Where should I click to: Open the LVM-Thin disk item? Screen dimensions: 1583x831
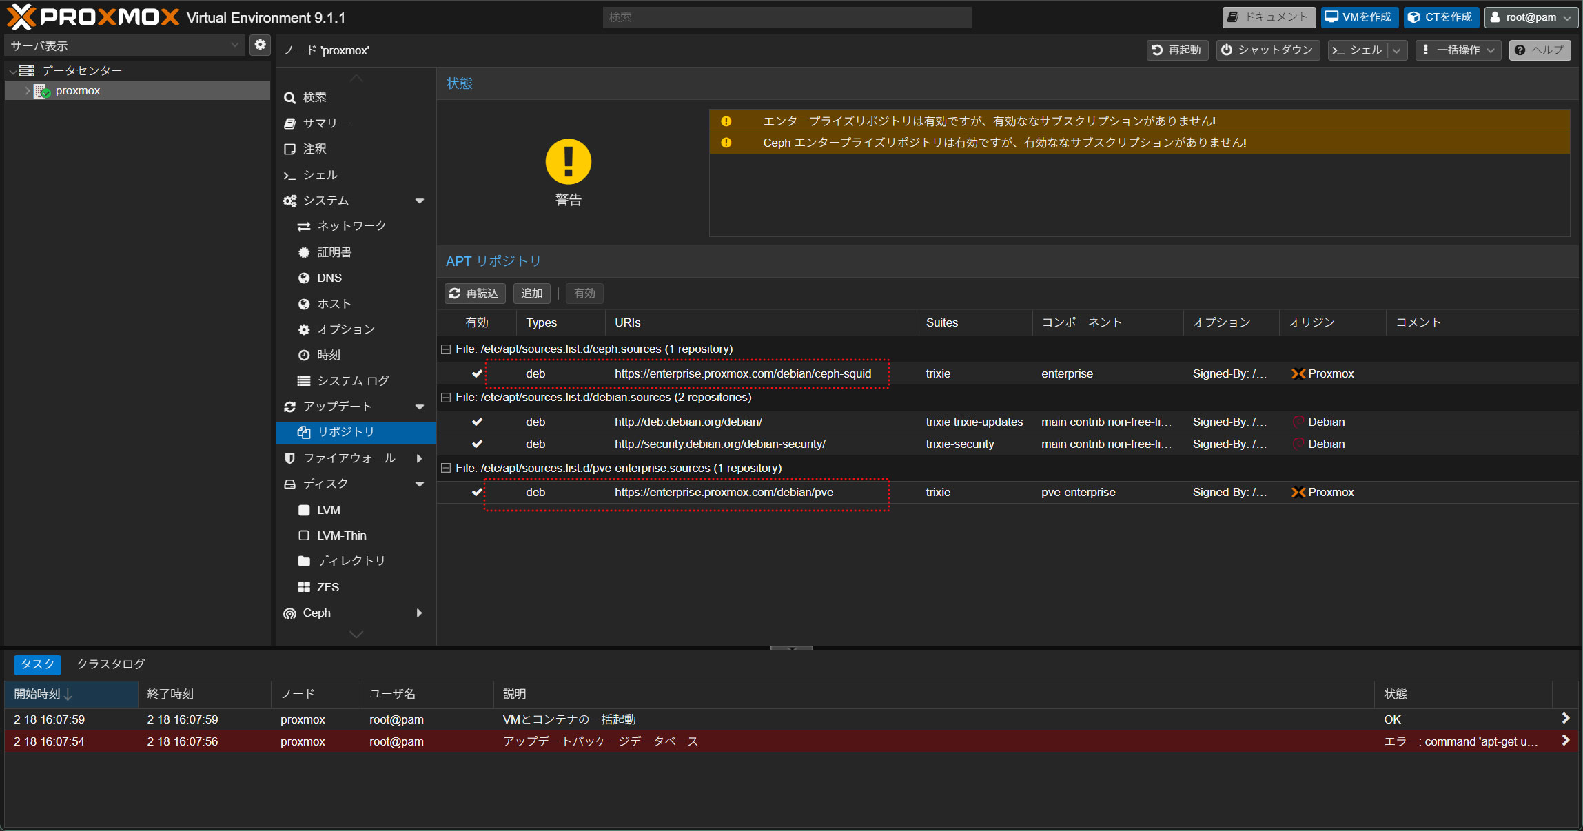click(x=341, y=535)
